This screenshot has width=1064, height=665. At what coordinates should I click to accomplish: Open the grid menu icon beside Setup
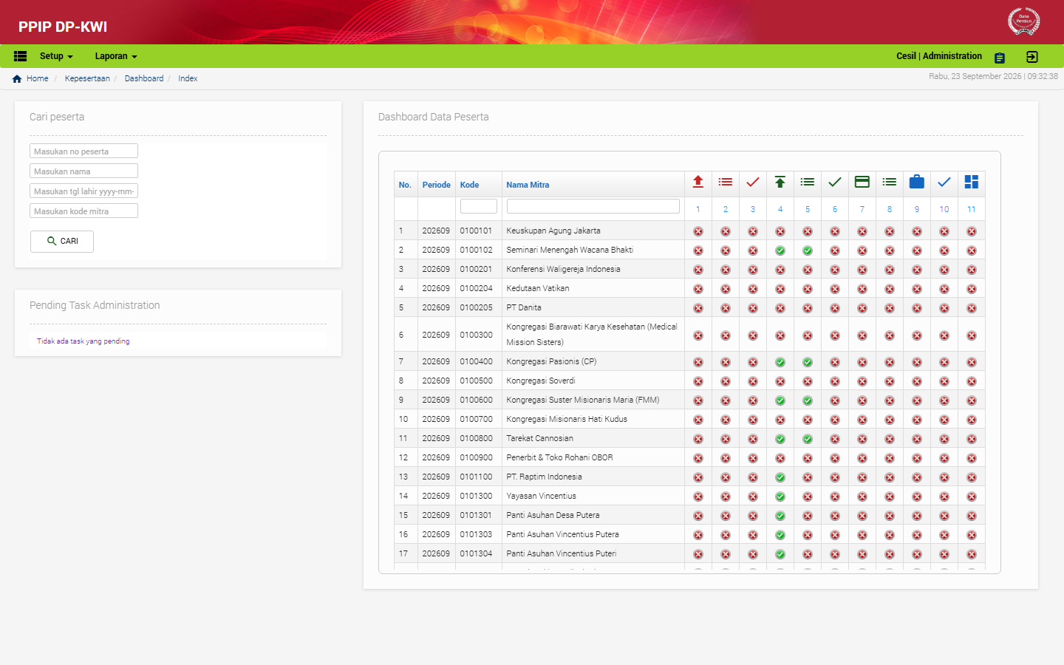[21, 56]
